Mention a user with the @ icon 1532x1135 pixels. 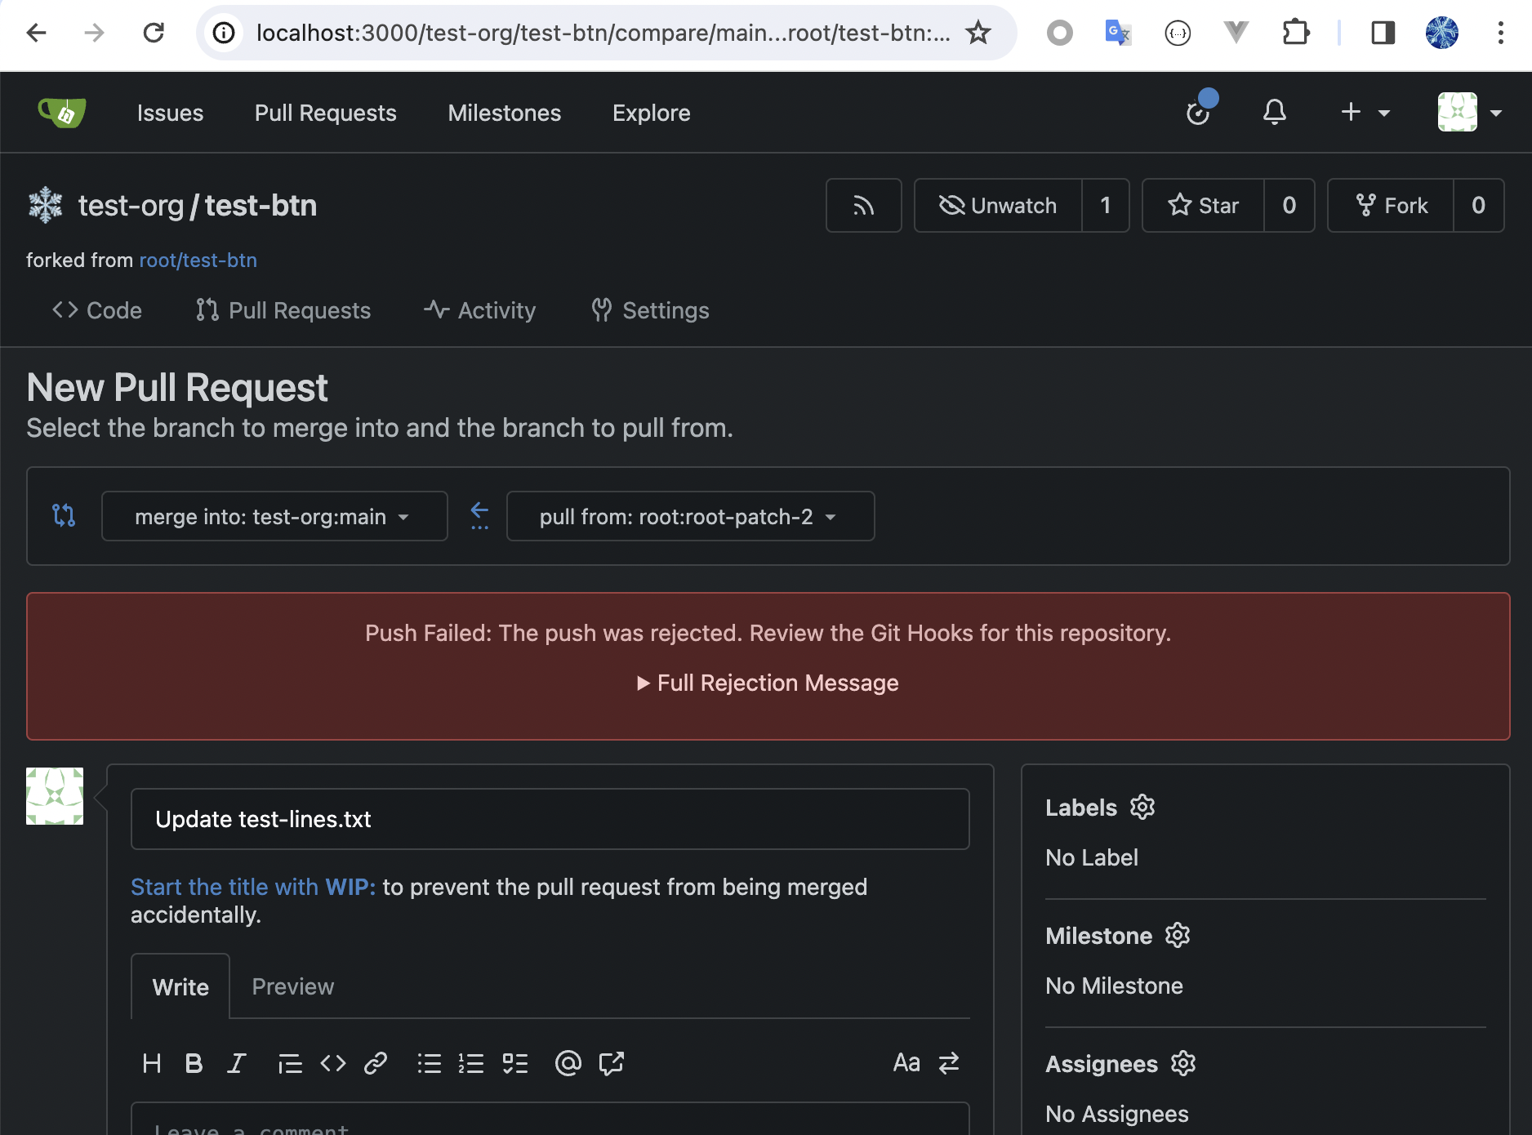pyautogui.click(x=568, y=1063)
